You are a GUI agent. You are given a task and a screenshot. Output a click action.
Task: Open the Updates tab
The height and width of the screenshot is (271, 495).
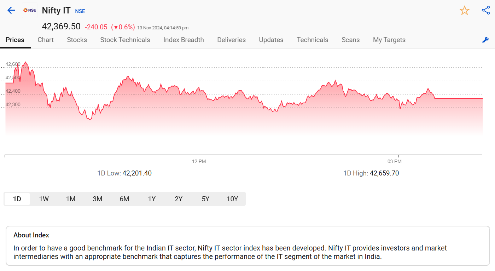pos(271,40)
